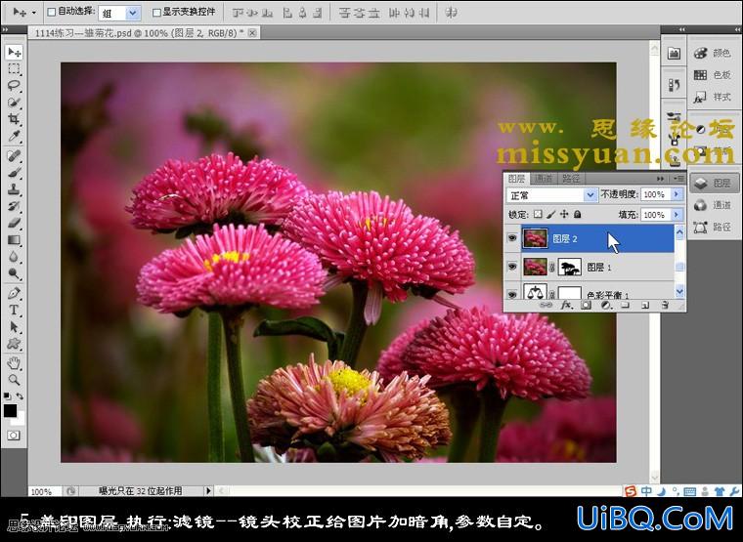Collapse Layers panel with double arrows
Viewport: 743px width, 542px height.
tap(661, 179)
